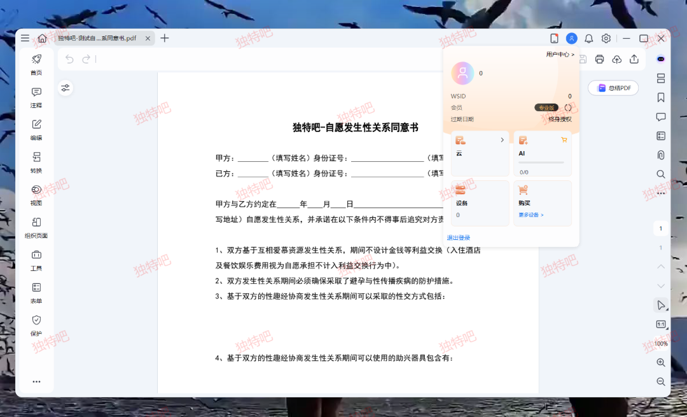Screen dimensions: 687x417
Task: Show more sidebar tools via ellipsis
Action: [x=36, y=381]
